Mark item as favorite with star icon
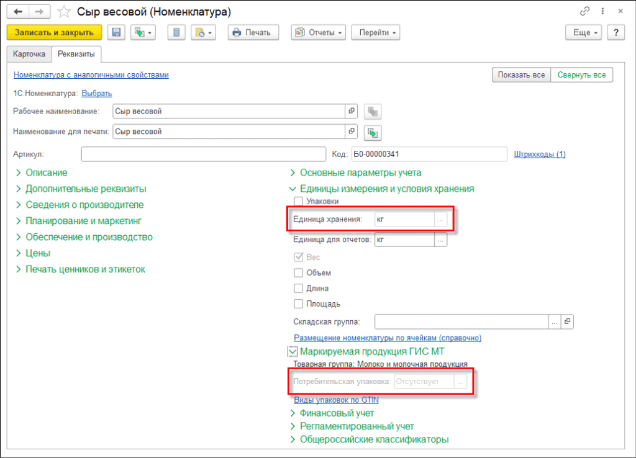Screen dimensions: 636x458 (x=63, y=12)
